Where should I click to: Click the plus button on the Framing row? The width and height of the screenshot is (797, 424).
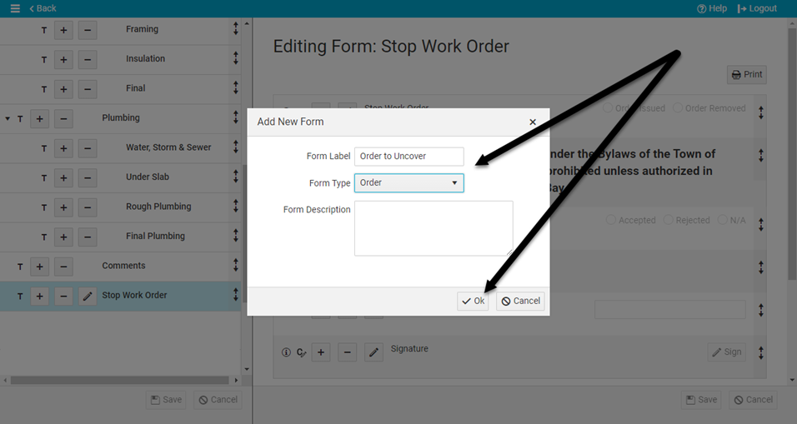pos(63,30)
